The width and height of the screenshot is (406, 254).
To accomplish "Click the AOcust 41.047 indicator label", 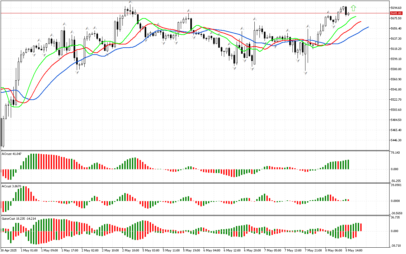I will coord(12,154).
